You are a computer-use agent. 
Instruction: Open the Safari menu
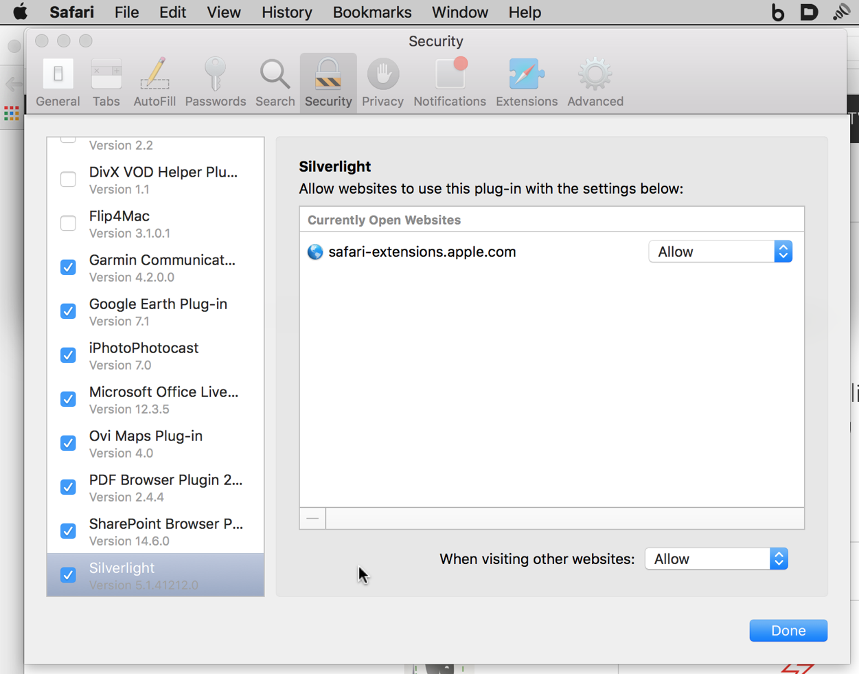click(71, 12)
